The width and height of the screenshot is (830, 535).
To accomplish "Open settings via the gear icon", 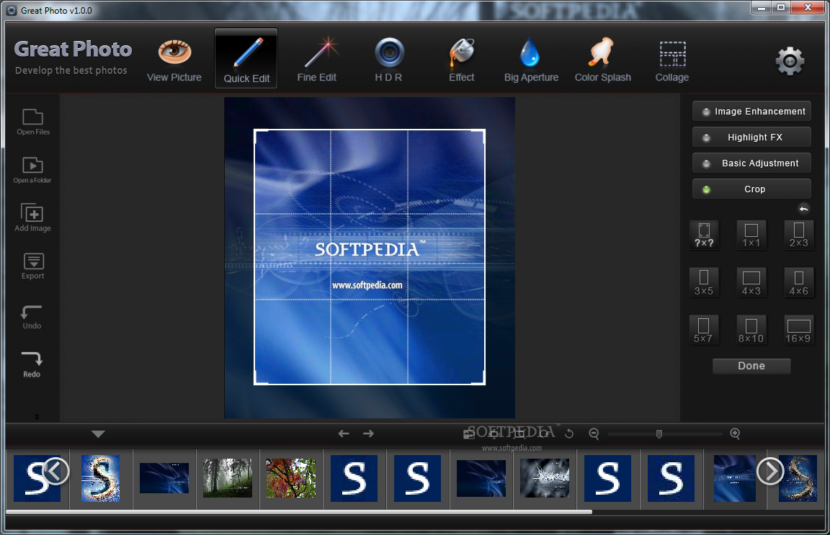I will point(790,61).
